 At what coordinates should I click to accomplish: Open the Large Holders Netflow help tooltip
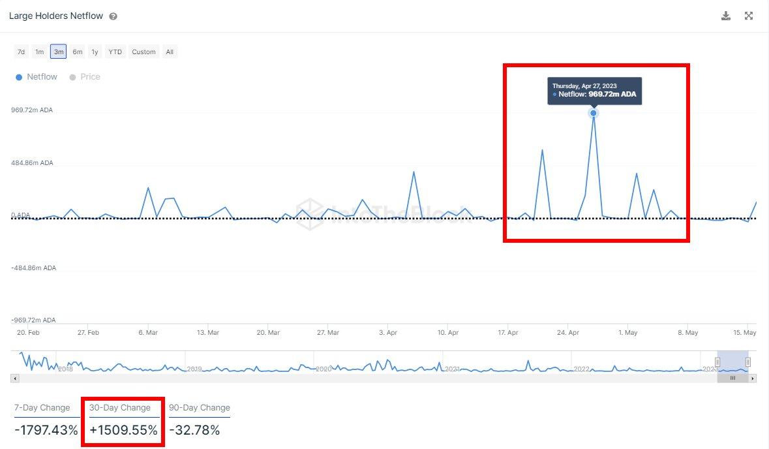pos(113,16)
